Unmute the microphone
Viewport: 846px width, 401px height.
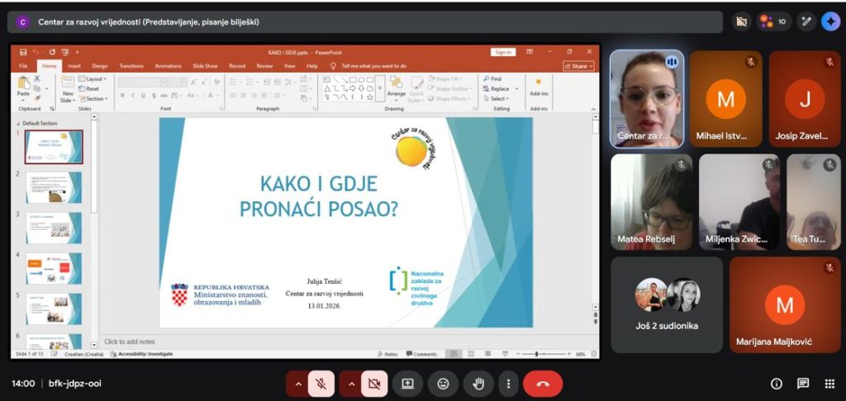[321, 384]
